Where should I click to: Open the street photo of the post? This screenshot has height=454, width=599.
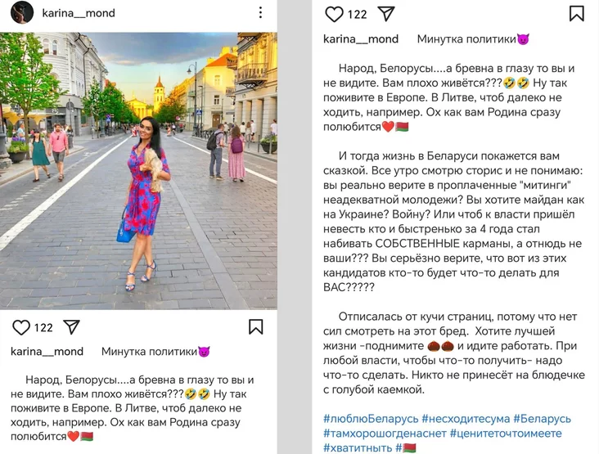138,171
